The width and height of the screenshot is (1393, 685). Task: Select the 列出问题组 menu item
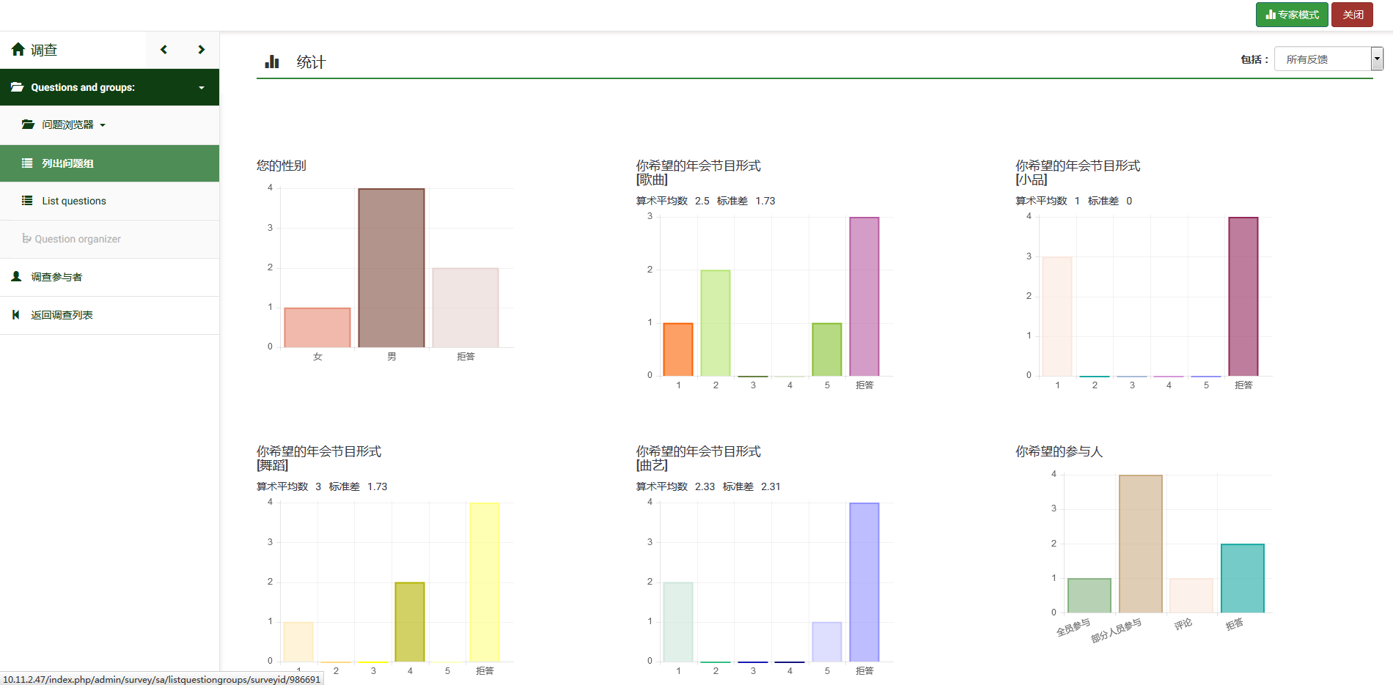pyautogui.click(x=67, y=163)
